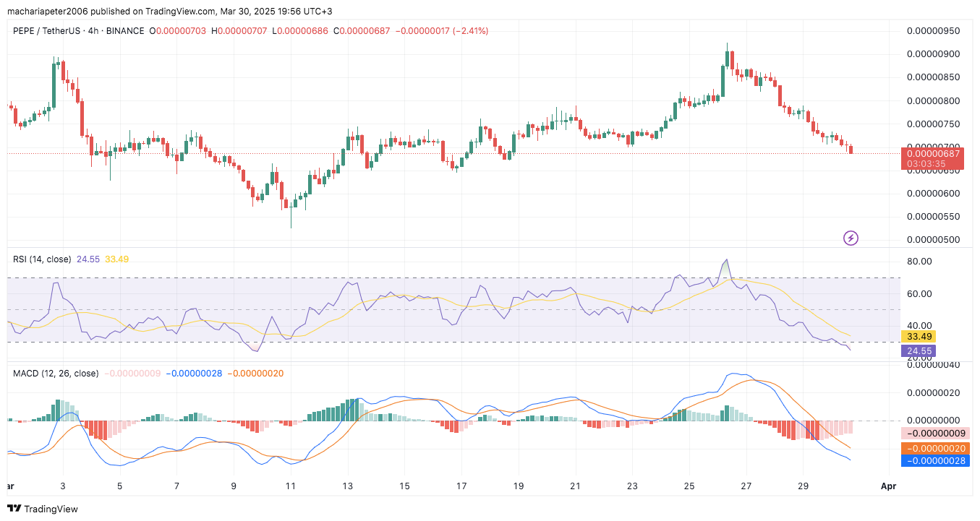
Task: Click the 4h interval label in title
Action: (x=94, y=31)
